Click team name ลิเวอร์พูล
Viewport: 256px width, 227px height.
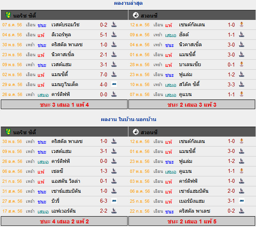click(x=61, y=35)
